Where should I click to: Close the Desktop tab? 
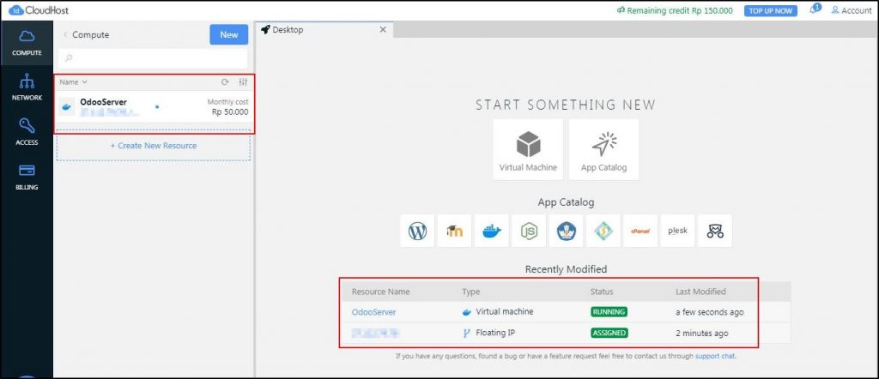[x=383, y=30]
